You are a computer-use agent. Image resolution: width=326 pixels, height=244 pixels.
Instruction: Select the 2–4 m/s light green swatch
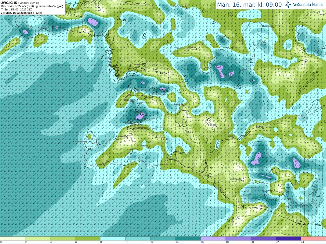coord(37,239)
